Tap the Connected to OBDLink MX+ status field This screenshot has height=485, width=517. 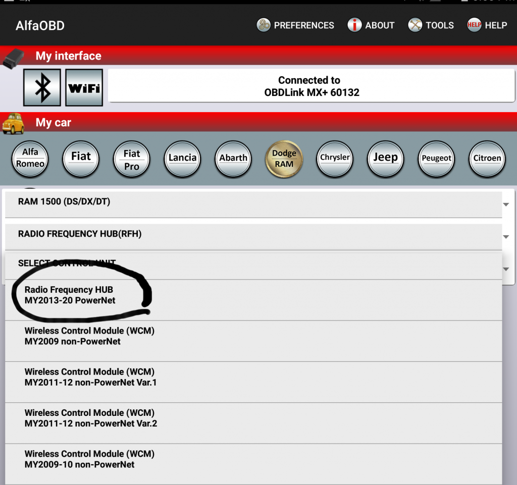click(311, 86)
